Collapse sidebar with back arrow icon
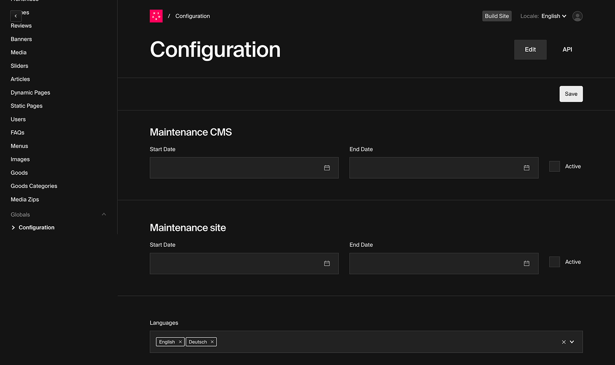The height and width of the screenshot is (365, 615). coord(16,16)
